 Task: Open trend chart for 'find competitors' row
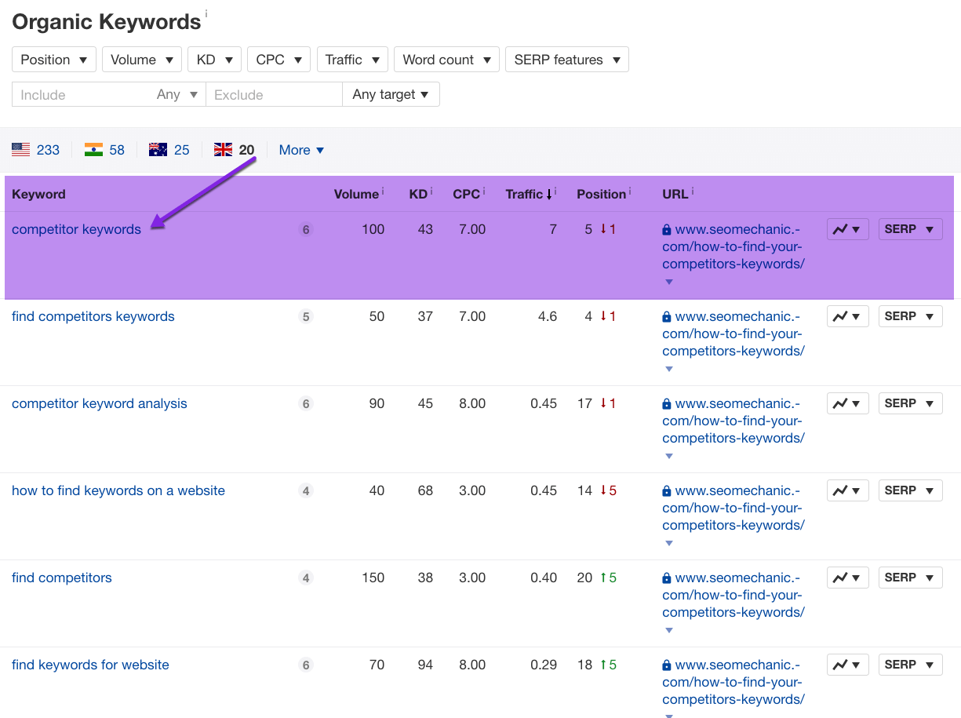pyautogui.click(x=847, y=578)
